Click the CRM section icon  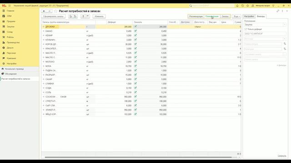pos(4,16)
